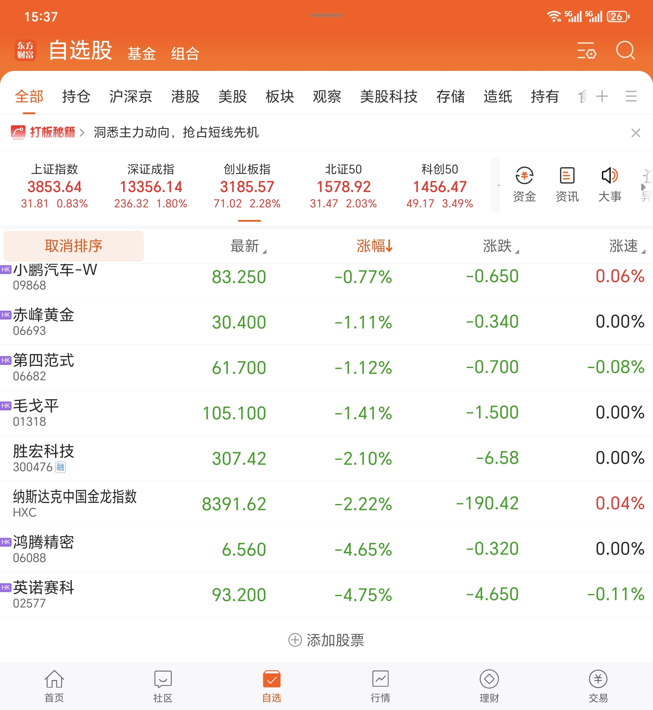Open 纳斯达克中国金龙指数 HXC row
The width and height of the screenshot is (653, 710).
point(326,504)
